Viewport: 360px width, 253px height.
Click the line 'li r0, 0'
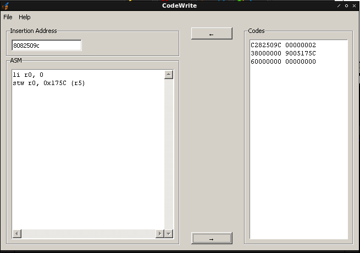[28, 75]
